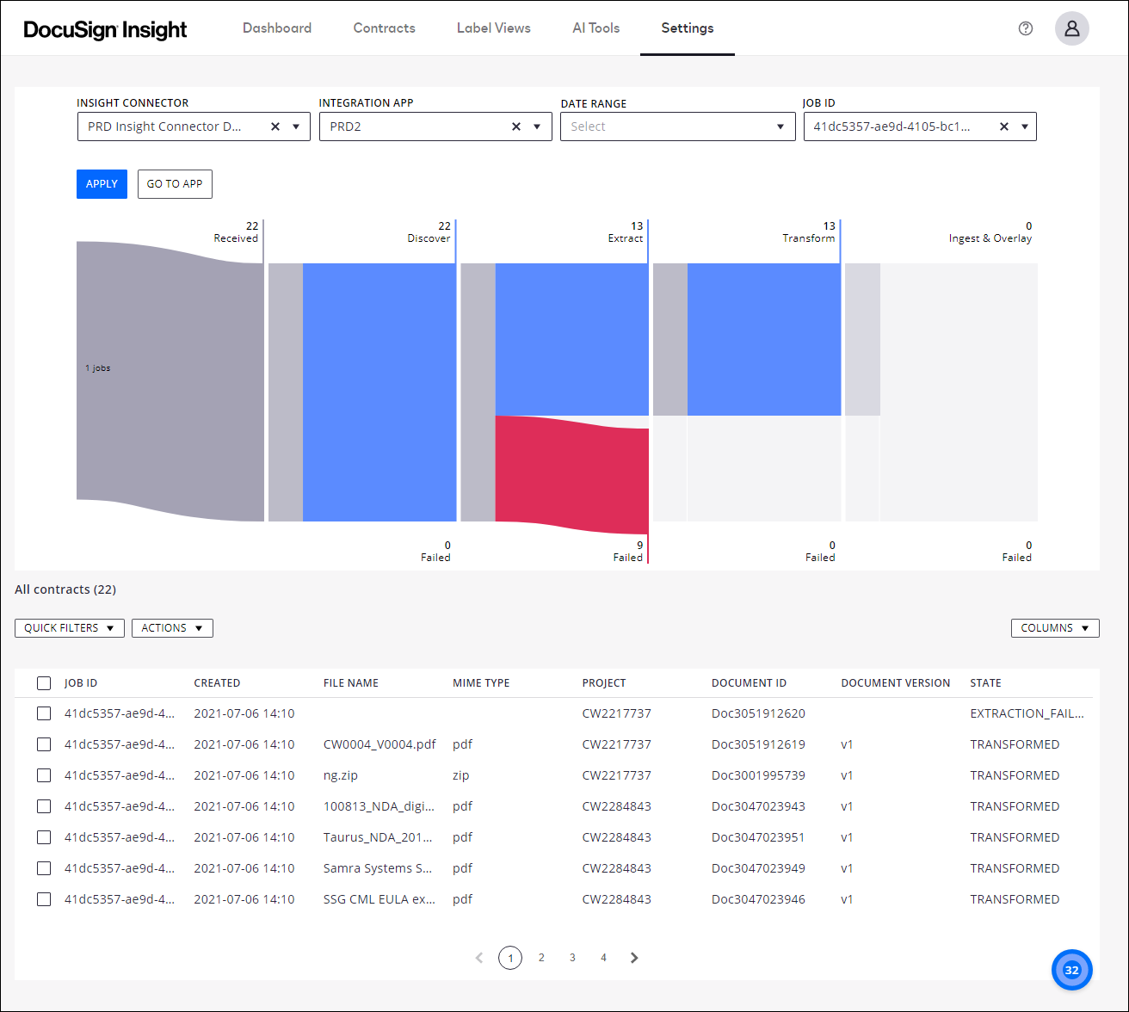Expand the Quick Filters dropdown
This screenshot has width=1129, height=1012.
tap(69, 627)
